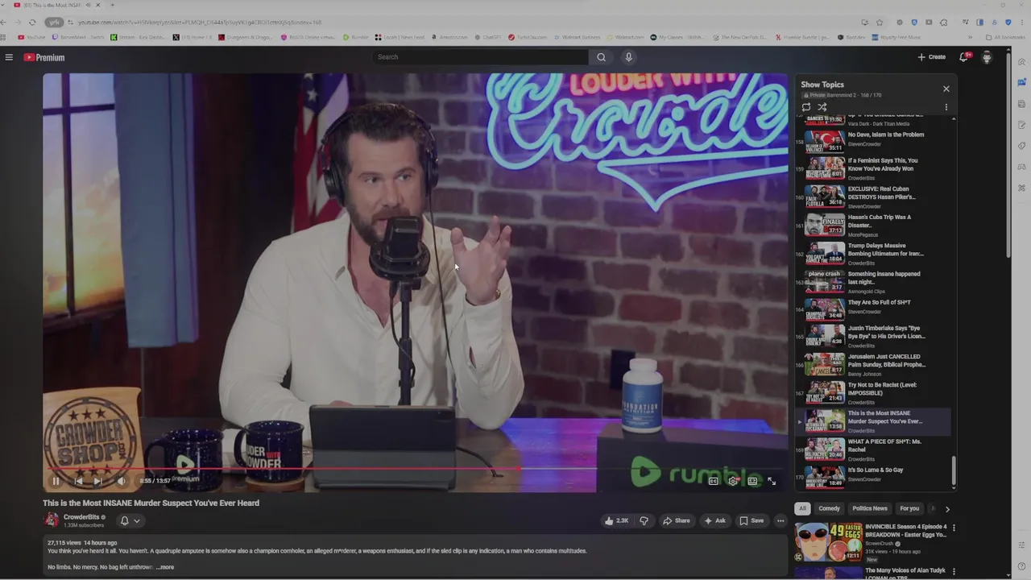Viewport: 1031px width, 580px height.
Task: Select "Hasan's Cuba Trip Was A Disaster"
Action: click(873, 225)
